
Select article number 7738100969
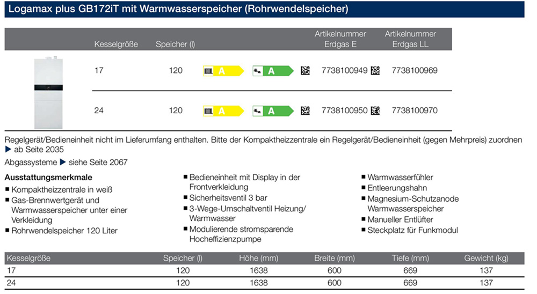pyautogui.click(x=415, y=70)
